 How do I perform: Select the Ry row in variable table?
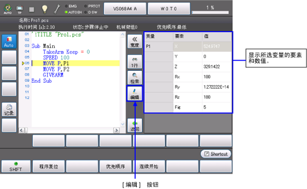(188, 87)
